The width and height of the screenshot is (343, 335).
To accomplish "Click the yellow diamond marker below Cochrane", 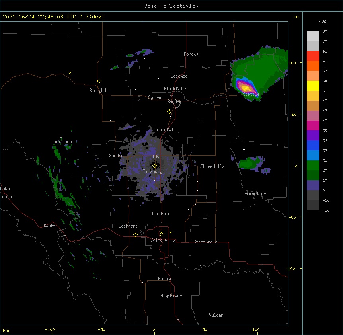I will (135, 235).
